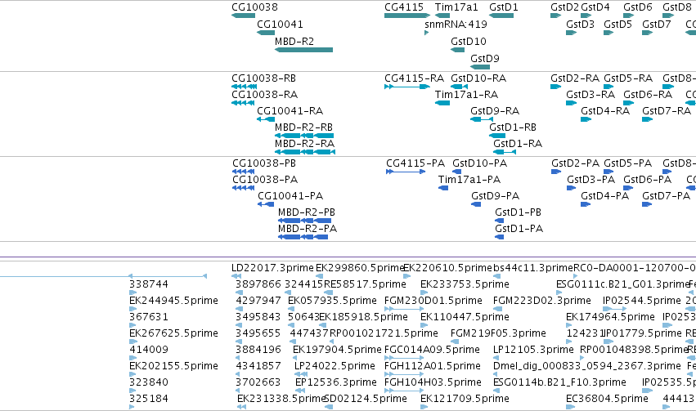The height and width of the screenshot is (411, 696).
Task: Select the GstD3 gene label
Action: (580, 25)
